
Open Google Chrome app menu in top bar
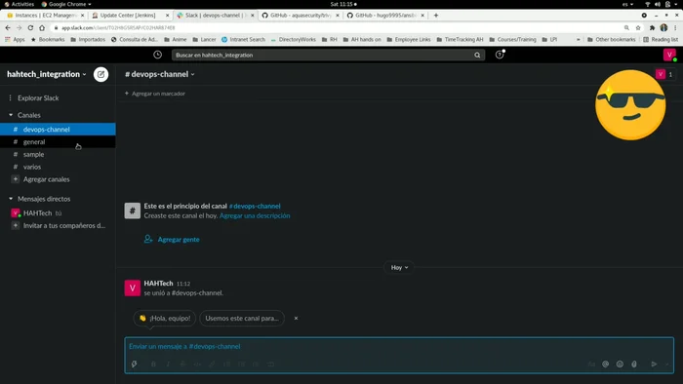66,4
